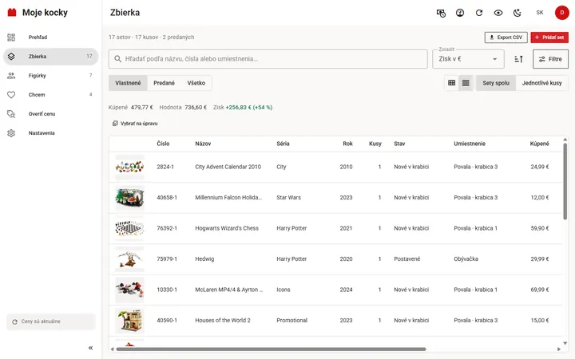Open Chcem wishlist in the sidebar
The width and height of the screenshot is (575, 359).
pos(50,94)
